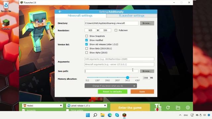The width and height of the screenshot is (212, 119).
Task: Enable the Fullscreen checkbox
Action: [x=116, y=30]
